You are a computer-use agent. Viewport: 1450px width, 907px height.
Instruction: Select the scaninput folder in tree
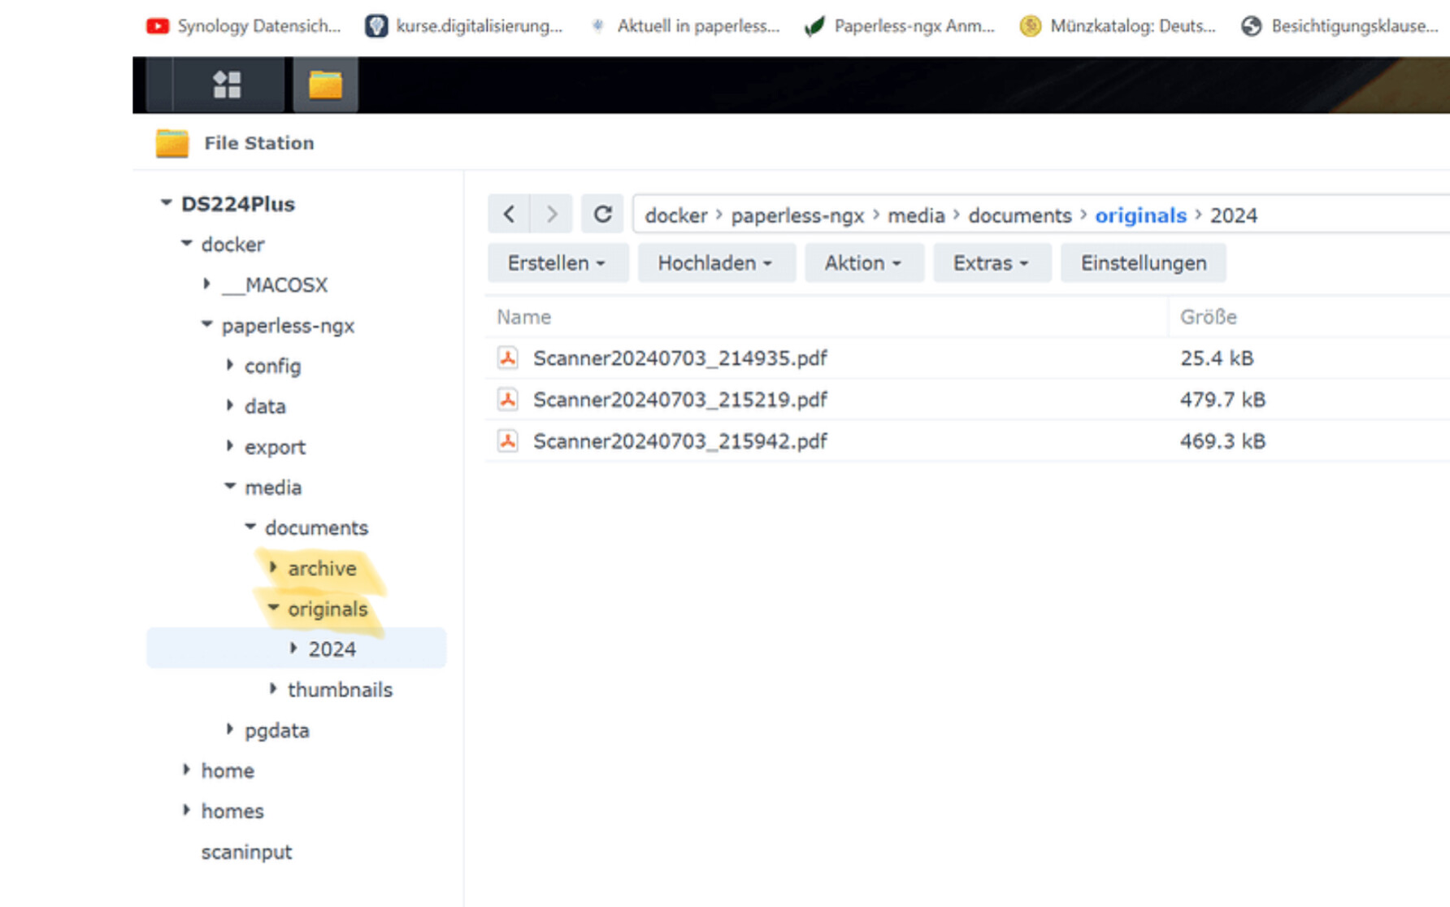coord(246,852)
